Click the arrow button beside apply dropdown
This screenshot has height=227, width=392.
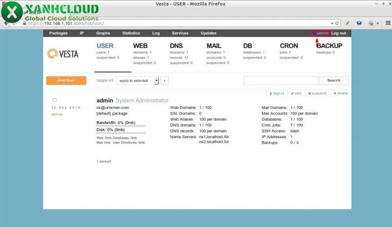(x=165, y=81)
